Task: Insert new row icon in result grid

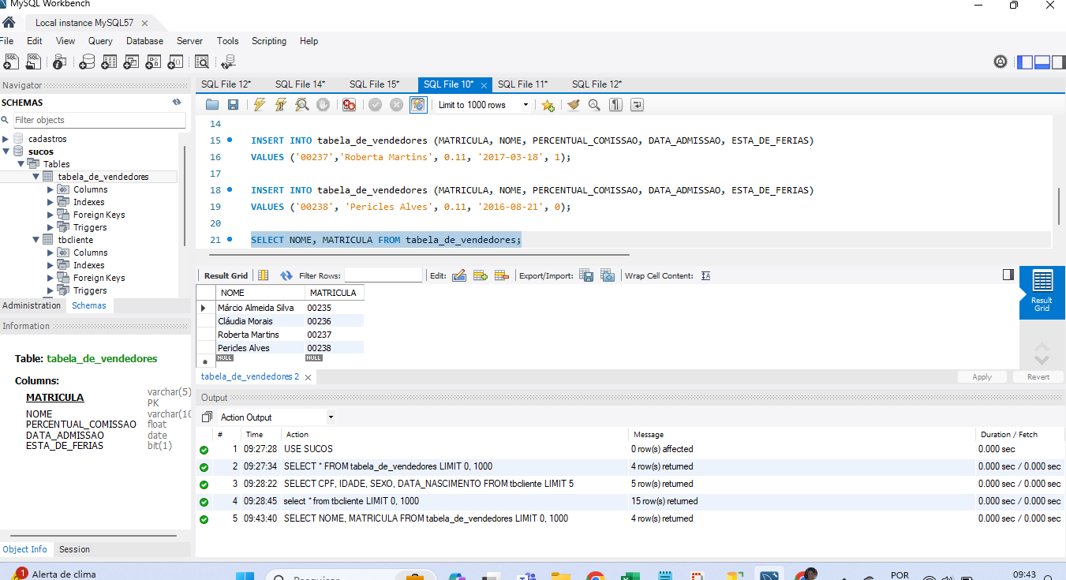Action: coord(480,275)
